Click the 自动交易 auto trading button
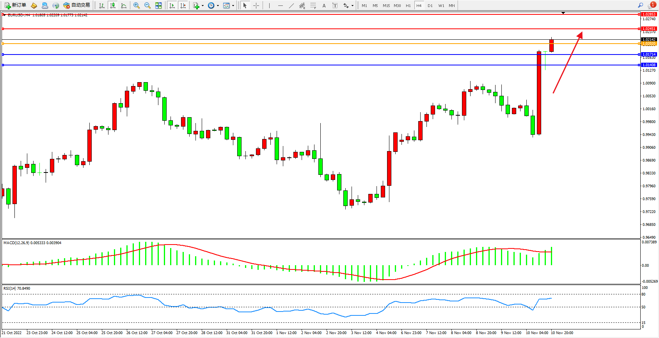Screen dimensions: 659x338 (77, 5)
